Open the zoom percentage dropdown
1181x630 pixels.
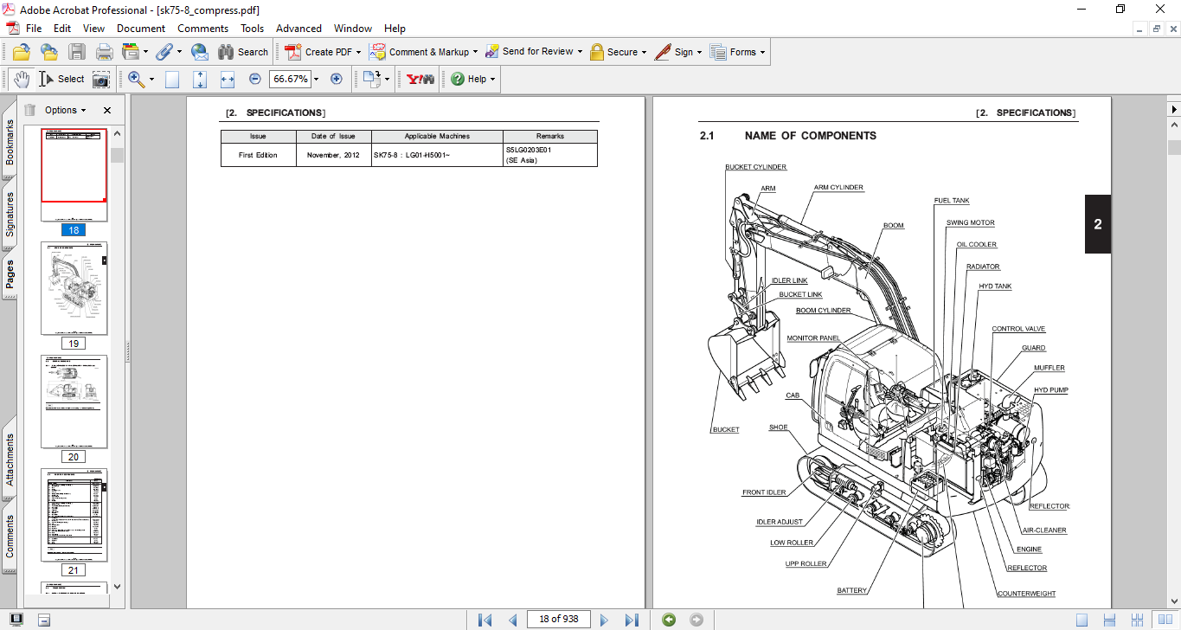click(316, 79)
